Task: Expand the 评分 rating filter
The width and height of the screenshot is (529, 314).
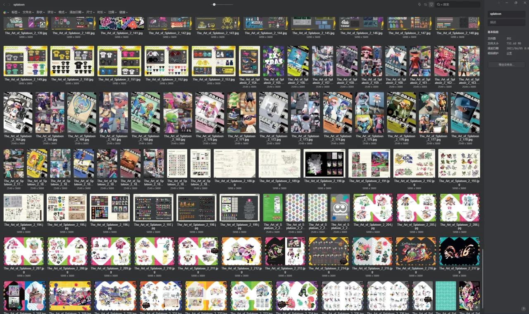Action: tap(52, 12)
